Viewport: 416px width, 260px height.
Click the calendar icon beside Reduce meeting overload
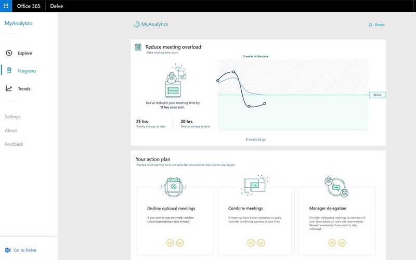pyautogui.click(x=138, y=47)
